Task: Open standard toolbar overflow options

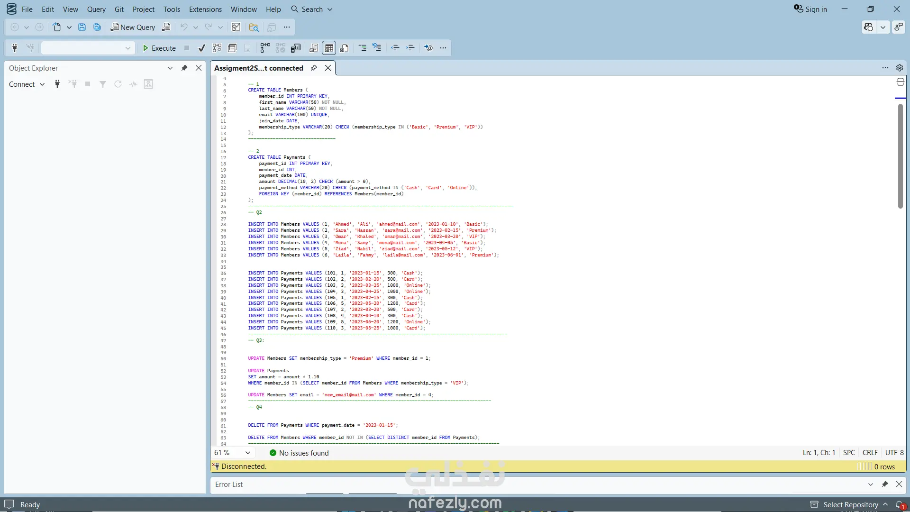Action: coord(287,27)
